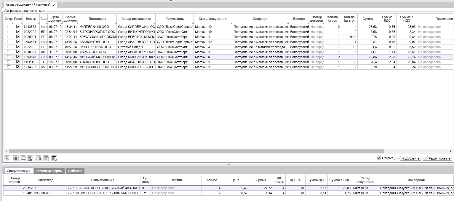Toggle the Открыт (F6) checkbox
Viewport: 454px width, 201px height.
click(379, 158)
